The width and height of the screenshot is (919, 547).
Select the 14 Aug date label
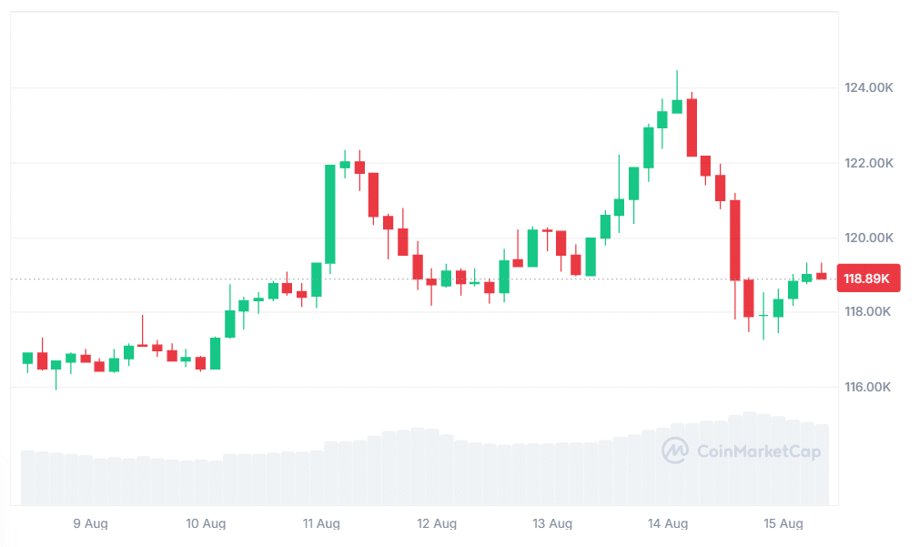pos(668,523)
